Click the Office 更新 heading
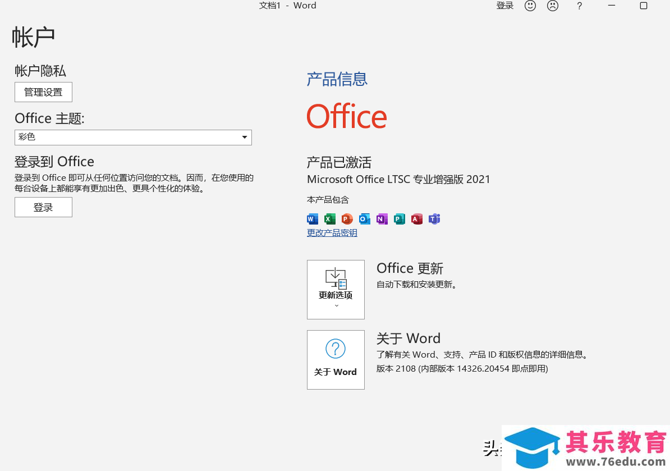670x471 pixels. (x=410, y=268)
